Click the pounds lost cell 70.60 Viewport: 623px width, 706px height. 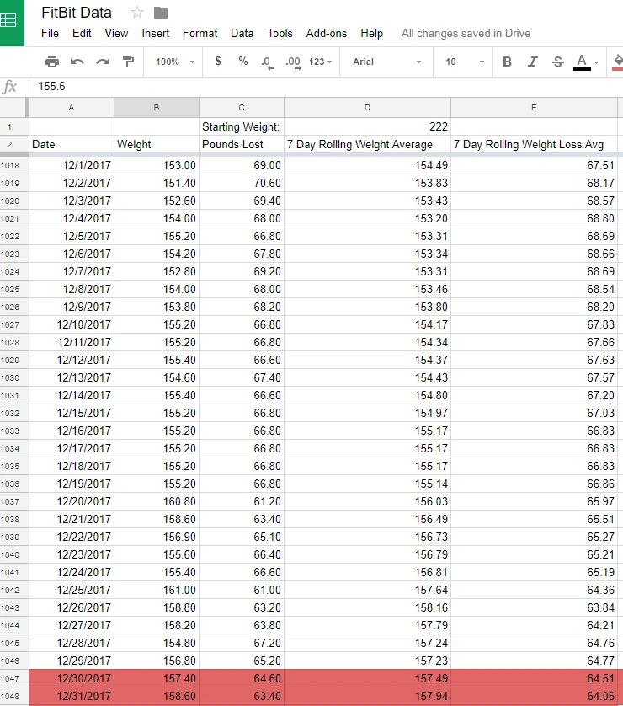click(242, 184)
